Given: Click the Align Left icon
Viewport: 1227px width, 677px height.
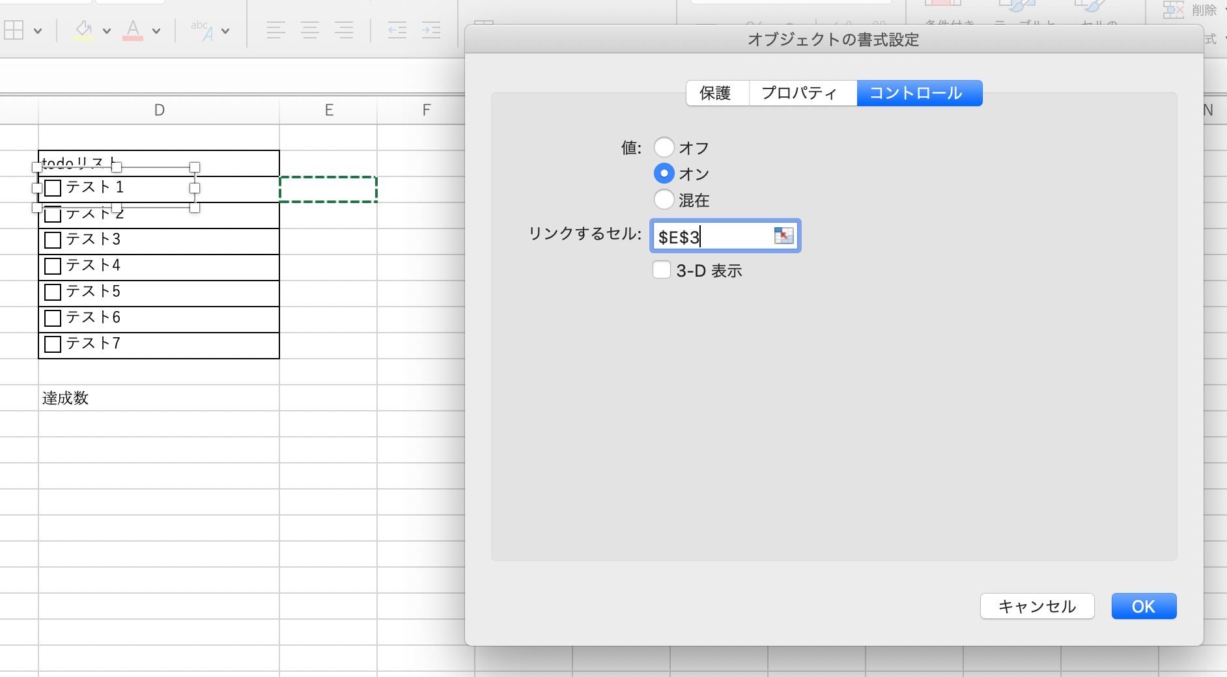Looking at the screenshot, I should [x=276, y=30].
